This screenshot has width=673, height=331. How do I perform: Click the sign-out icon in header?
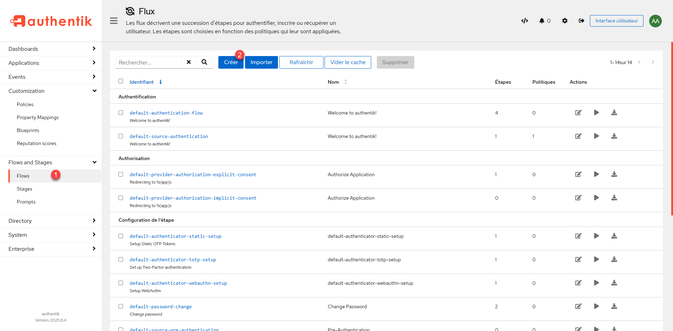581,21
